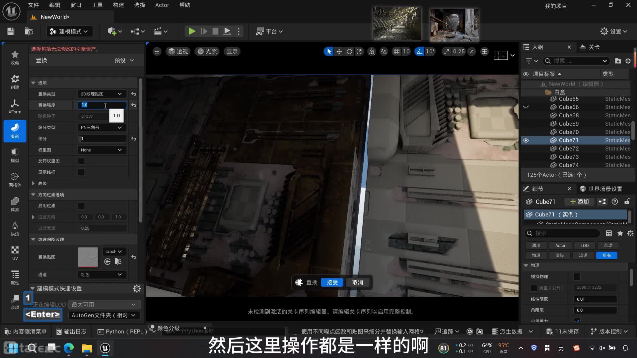Open modeling mode quick settings gear
The image size is (637, 358).
coord(137,288)
